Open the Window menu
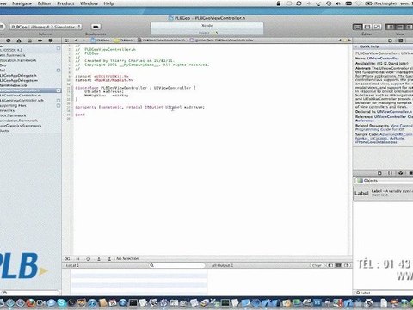Image resolution: width=413 pixels, height=310 pixels. tap(89, 3)
